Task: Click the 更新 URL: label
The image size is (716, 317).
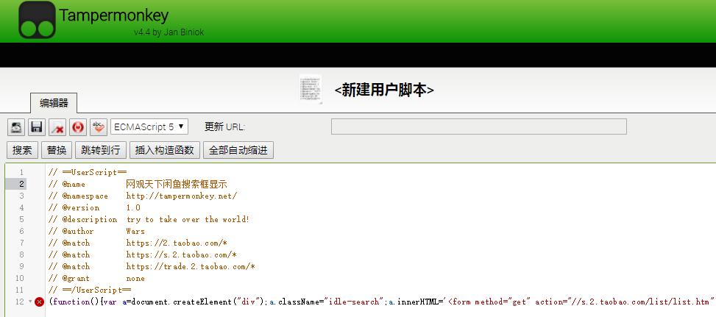Action: (x=224, y=127)
